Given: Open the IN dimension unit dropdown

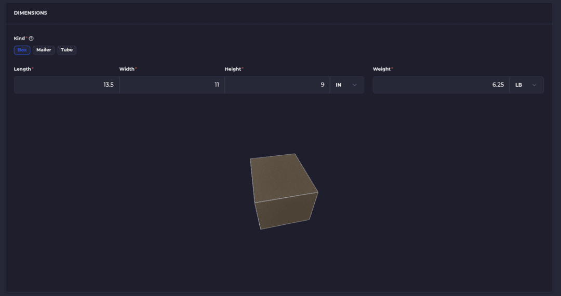Looking at the screenshot, I should coord(347,85).
